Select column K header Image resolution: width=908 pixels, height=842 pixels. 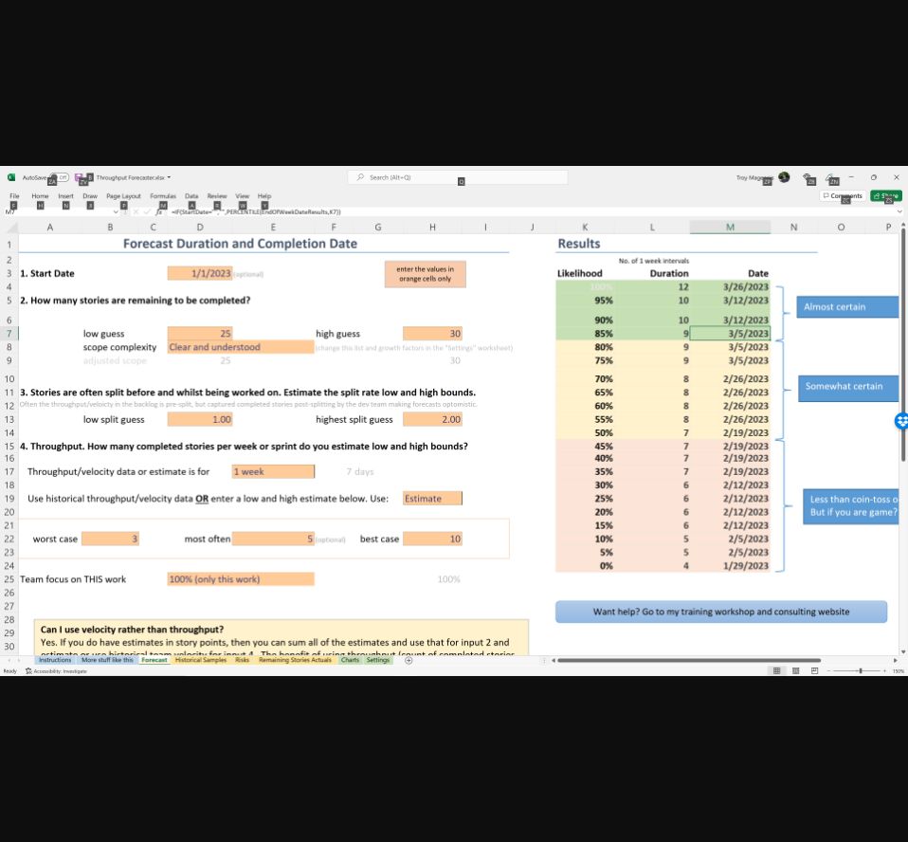[585, 228]
